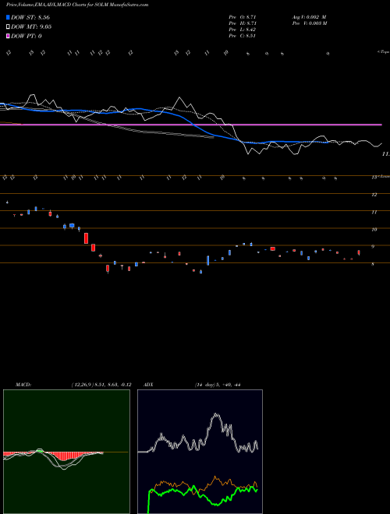Click the 'Avg V: 0.002 M' volume text
The image size is (390, 514).
tap(309, 16)
